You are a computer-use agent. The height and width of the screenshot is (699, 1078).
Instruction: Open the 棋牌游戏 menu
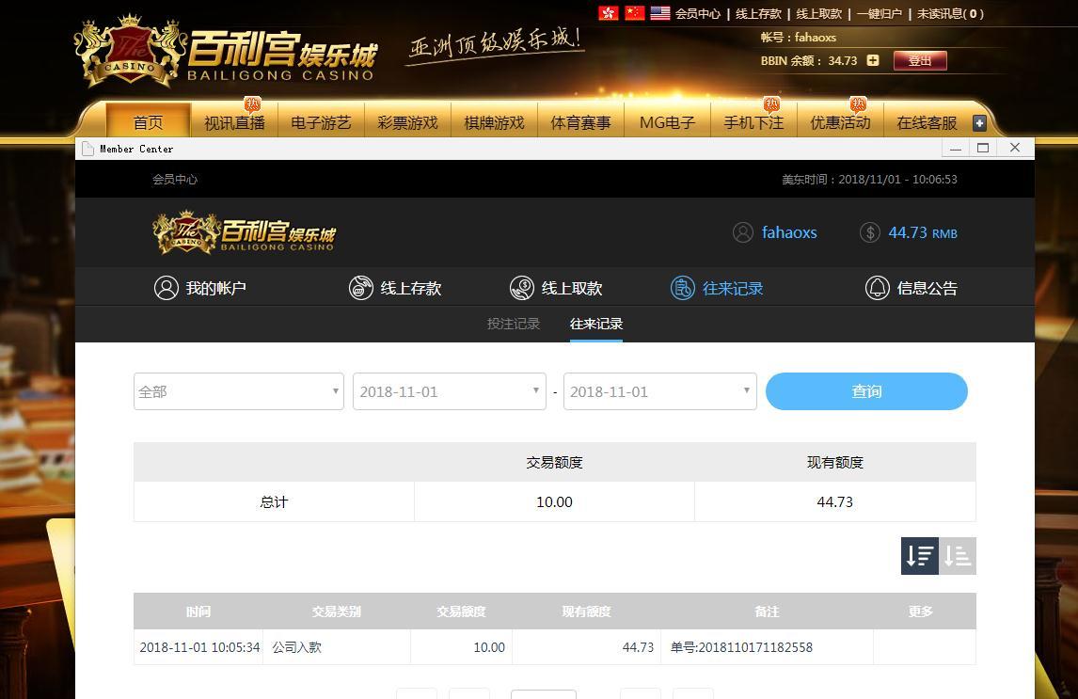[494, 122]
